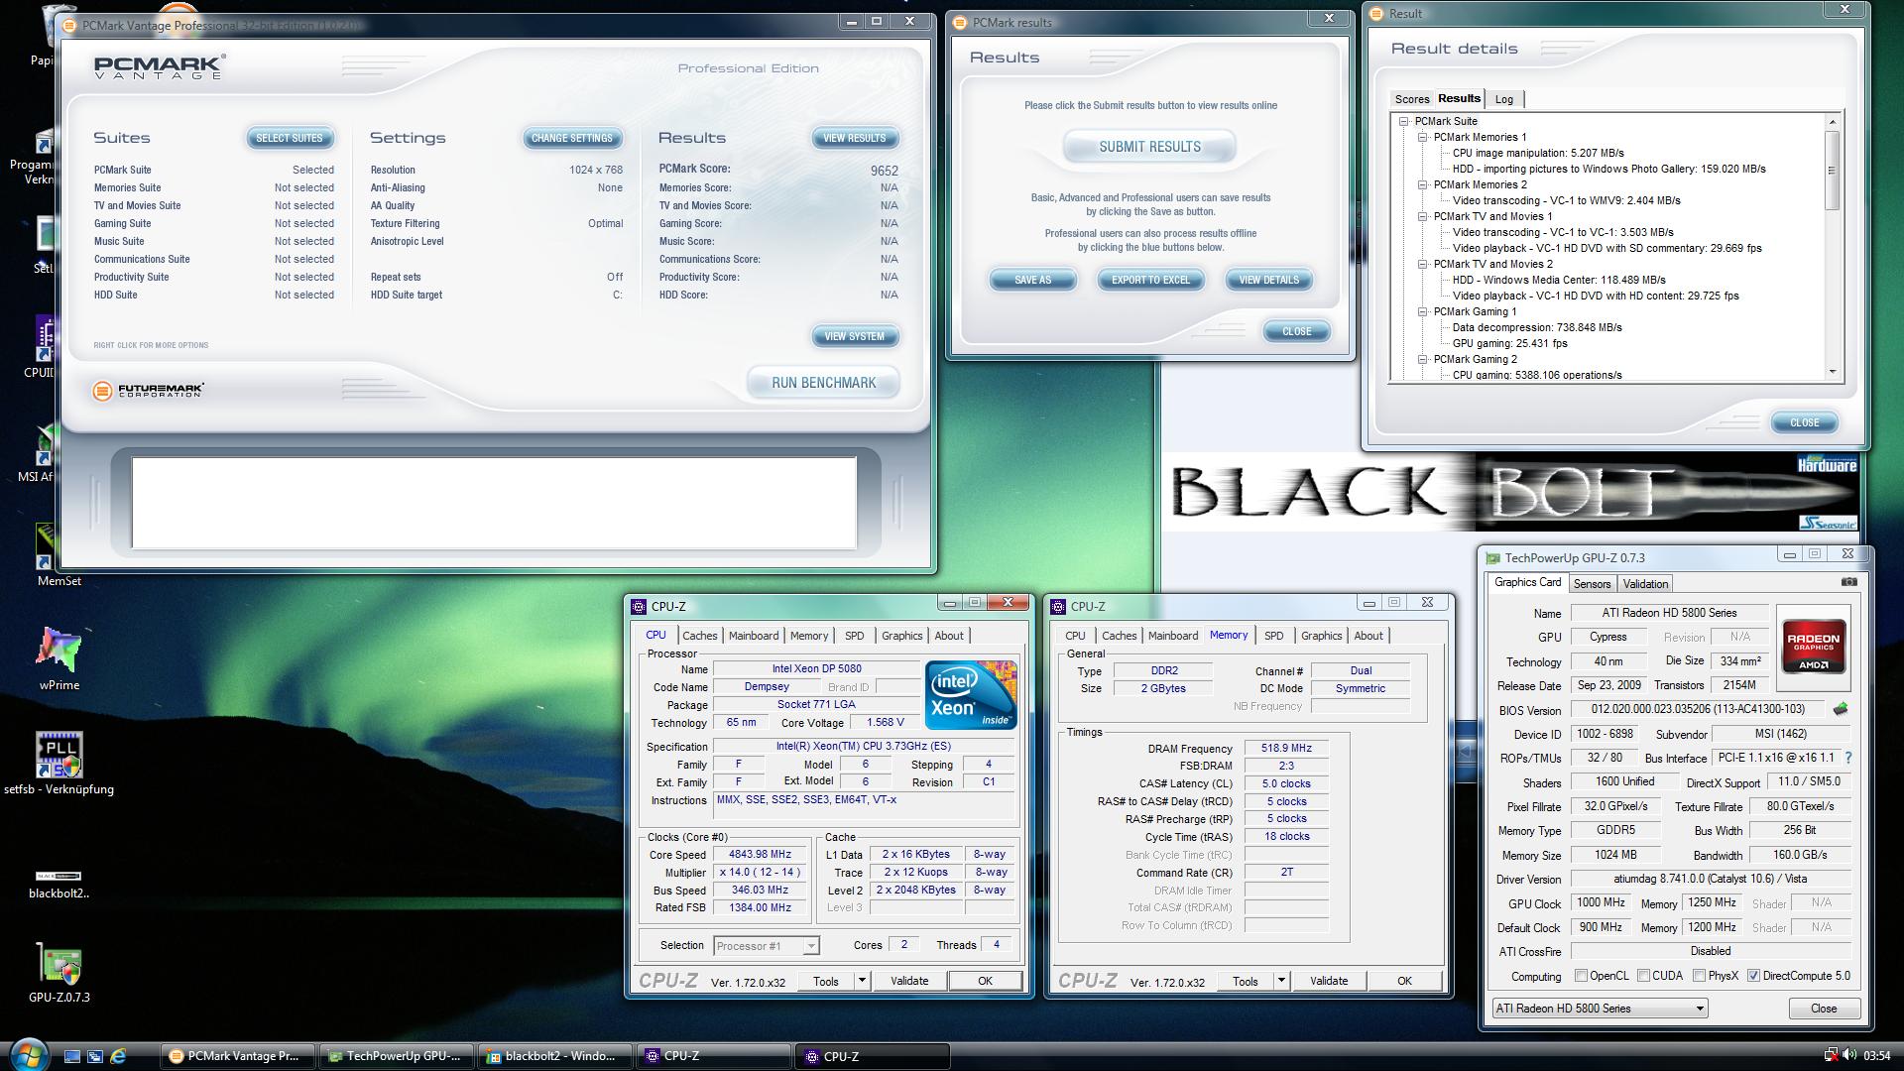Screen dimensions: 1904x1071
Task: Enable the PhysX checkbox in GPU-Z
Action: (1699, 976)
